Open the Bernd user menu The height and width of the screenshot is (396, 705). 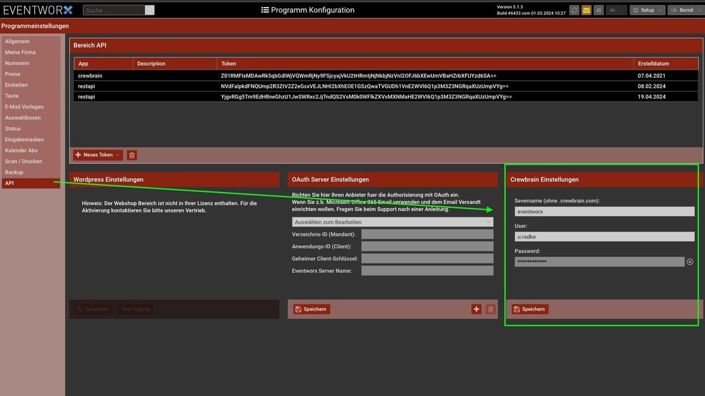click(685, 10)
